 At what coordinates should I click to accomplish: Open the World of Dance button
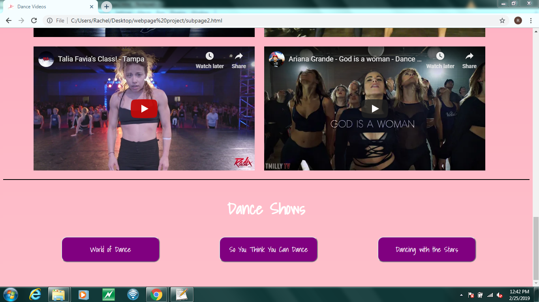pos(111,249)
